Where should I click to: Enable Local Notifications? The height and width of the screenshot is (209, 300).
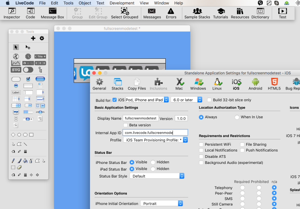(x=201, y=150)
